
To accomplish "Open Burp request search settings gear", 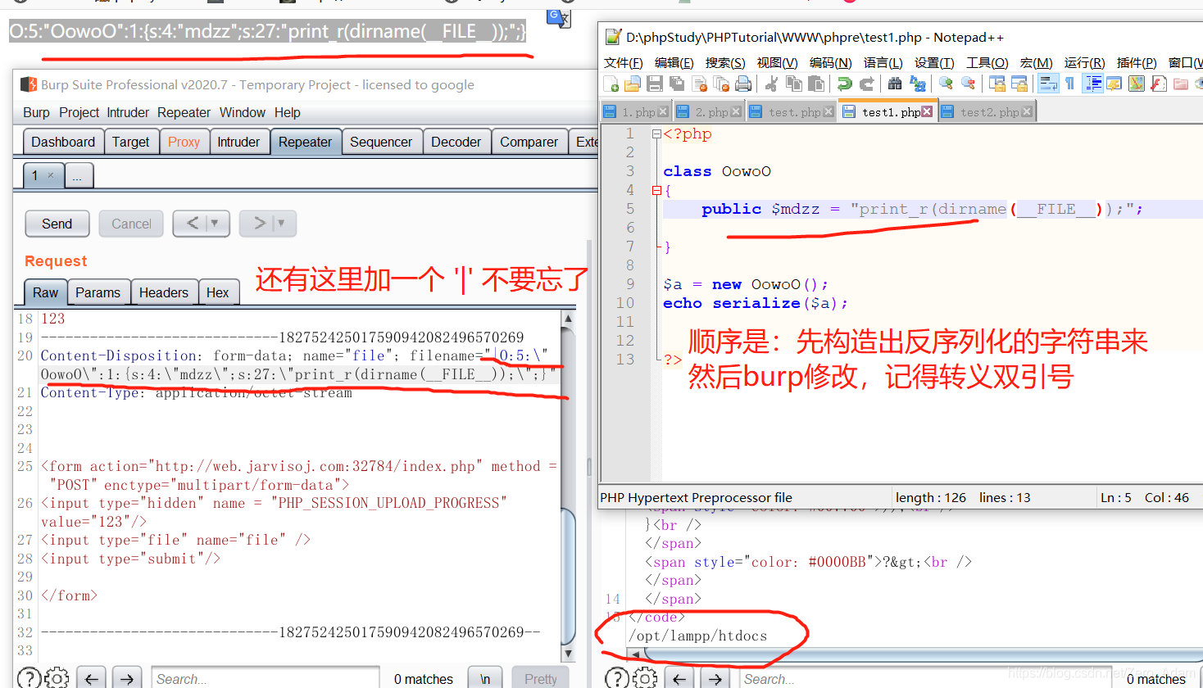I will click(x=57, y=678).
